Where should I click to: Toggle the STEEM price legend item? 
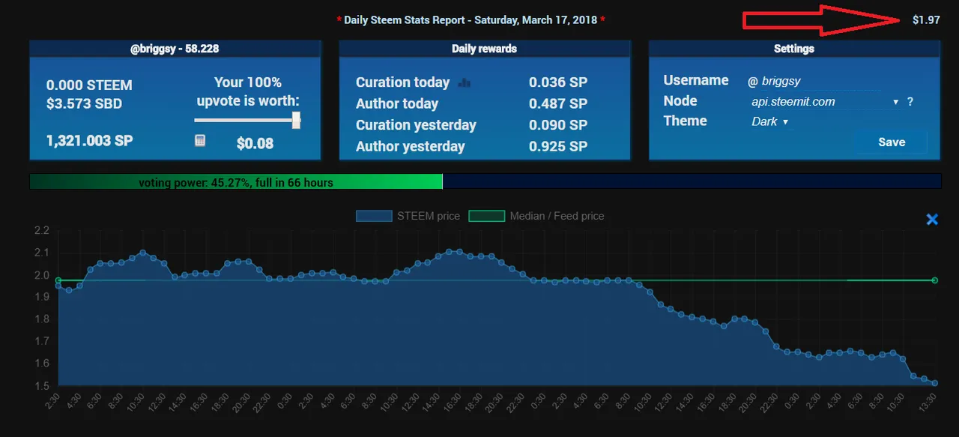coord(408,216)
